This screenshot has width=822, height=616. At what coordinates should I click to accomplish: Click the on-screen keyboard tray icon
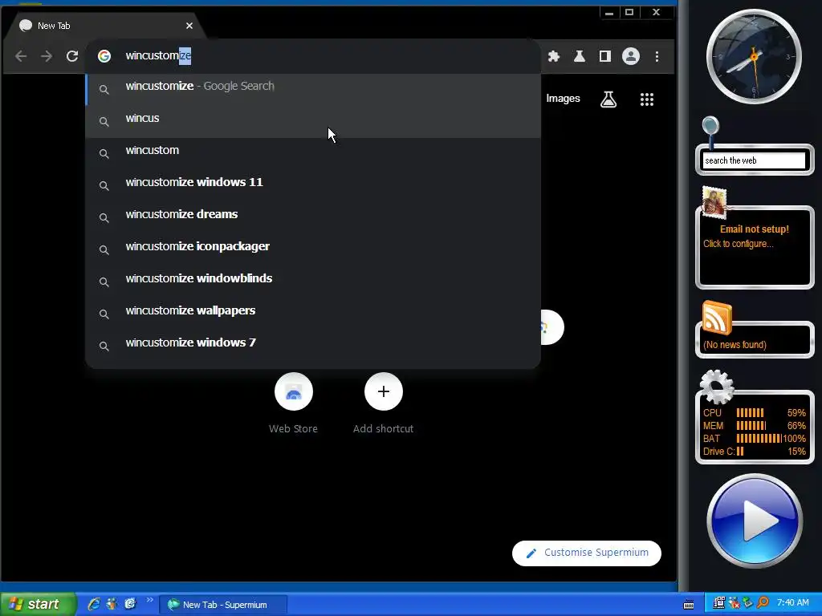click(689, 605)
